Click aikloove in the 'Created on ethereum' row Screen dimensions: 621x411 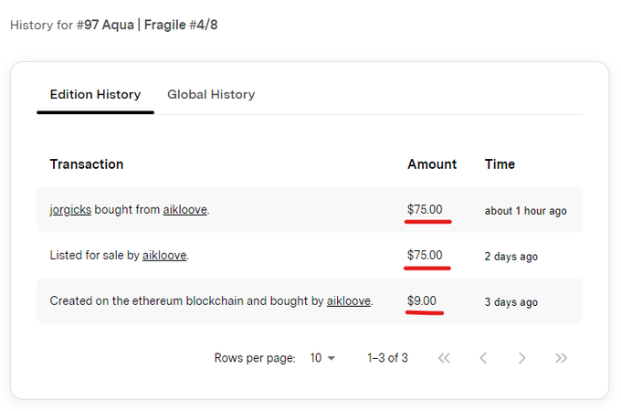click(x=349, y=300)
